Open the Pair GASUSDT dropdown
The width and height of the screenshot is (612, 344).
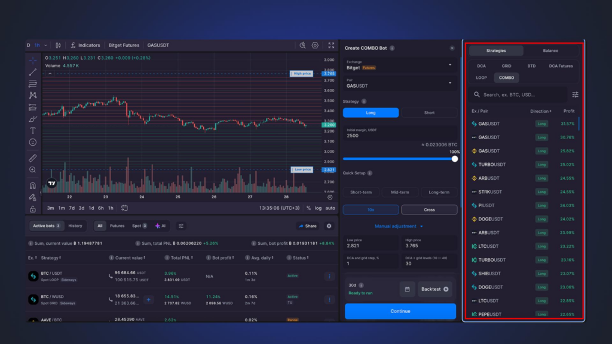400,84
